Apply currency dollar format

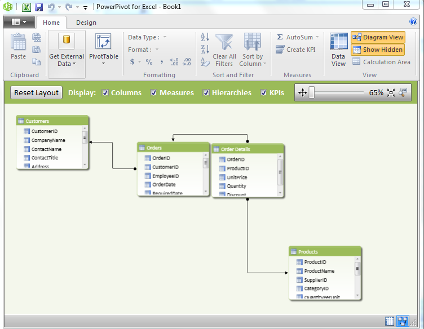(132, 62)
